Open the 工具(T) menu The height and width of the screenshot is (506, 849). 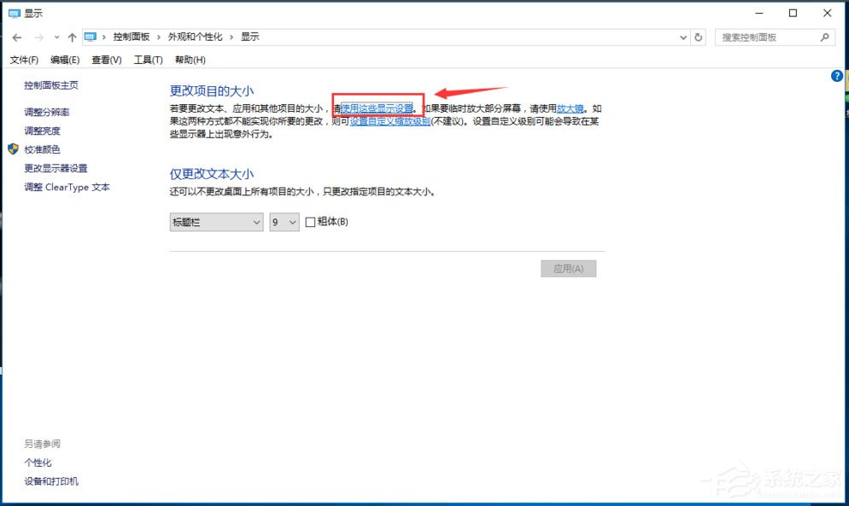pyautogui.click(x=147, y=60)
